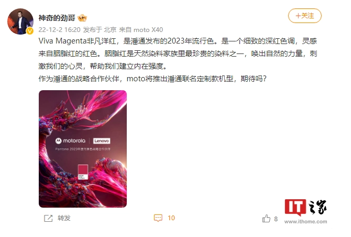Select the Viva Magenta Pantone swatch card
The height and width of the screenshot is (237, 351).
pyautogui.click(x=83, y=172)
